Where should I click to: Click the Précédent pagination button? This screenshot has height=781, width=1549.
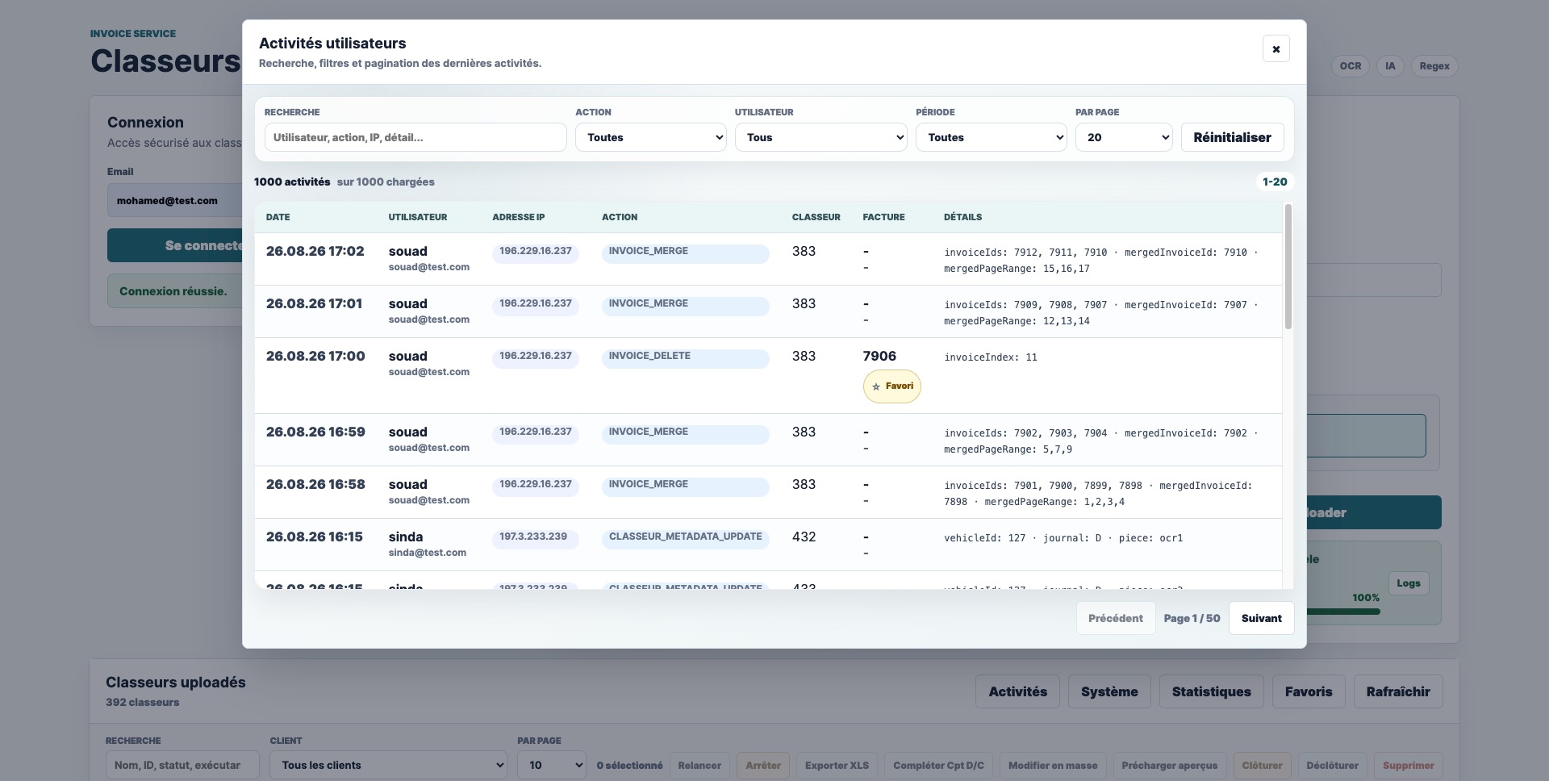1115,618
